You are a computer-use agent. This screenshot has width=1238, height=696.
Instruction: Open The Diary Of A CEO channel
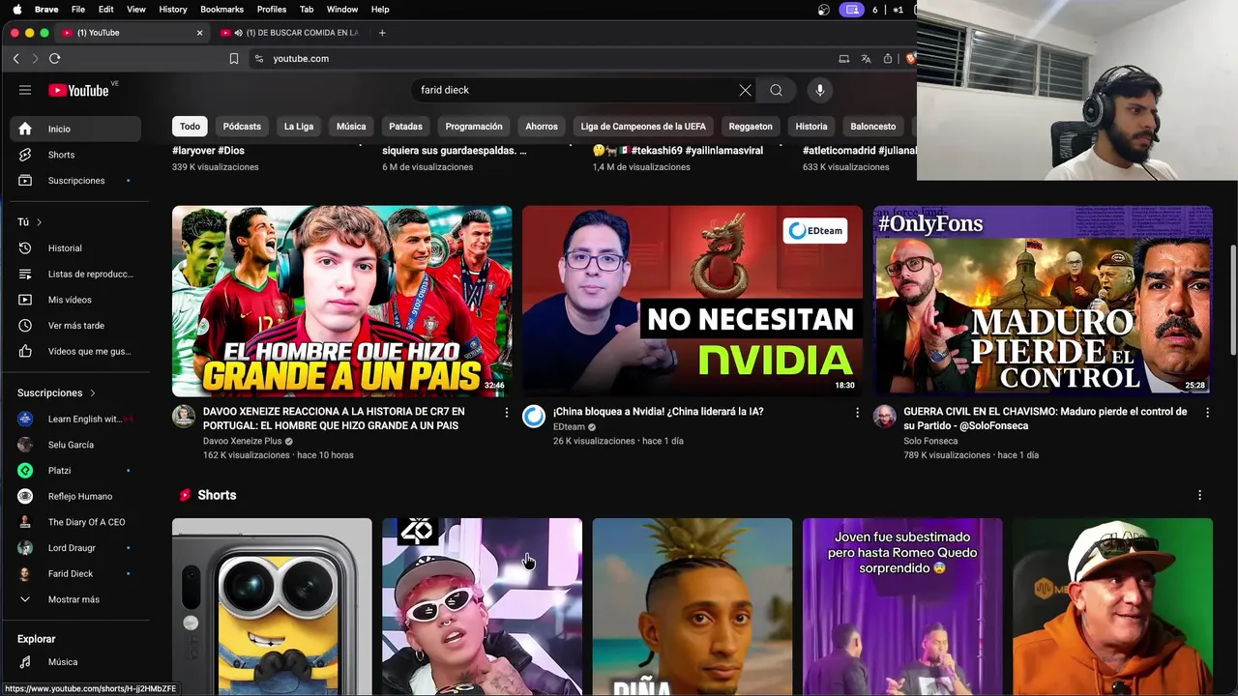[75, 522]
